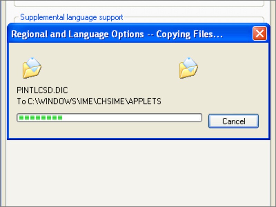This screenshot has width=276, height=207.
Task: Close the Copying Files dialog with the X
Action: 259,34
